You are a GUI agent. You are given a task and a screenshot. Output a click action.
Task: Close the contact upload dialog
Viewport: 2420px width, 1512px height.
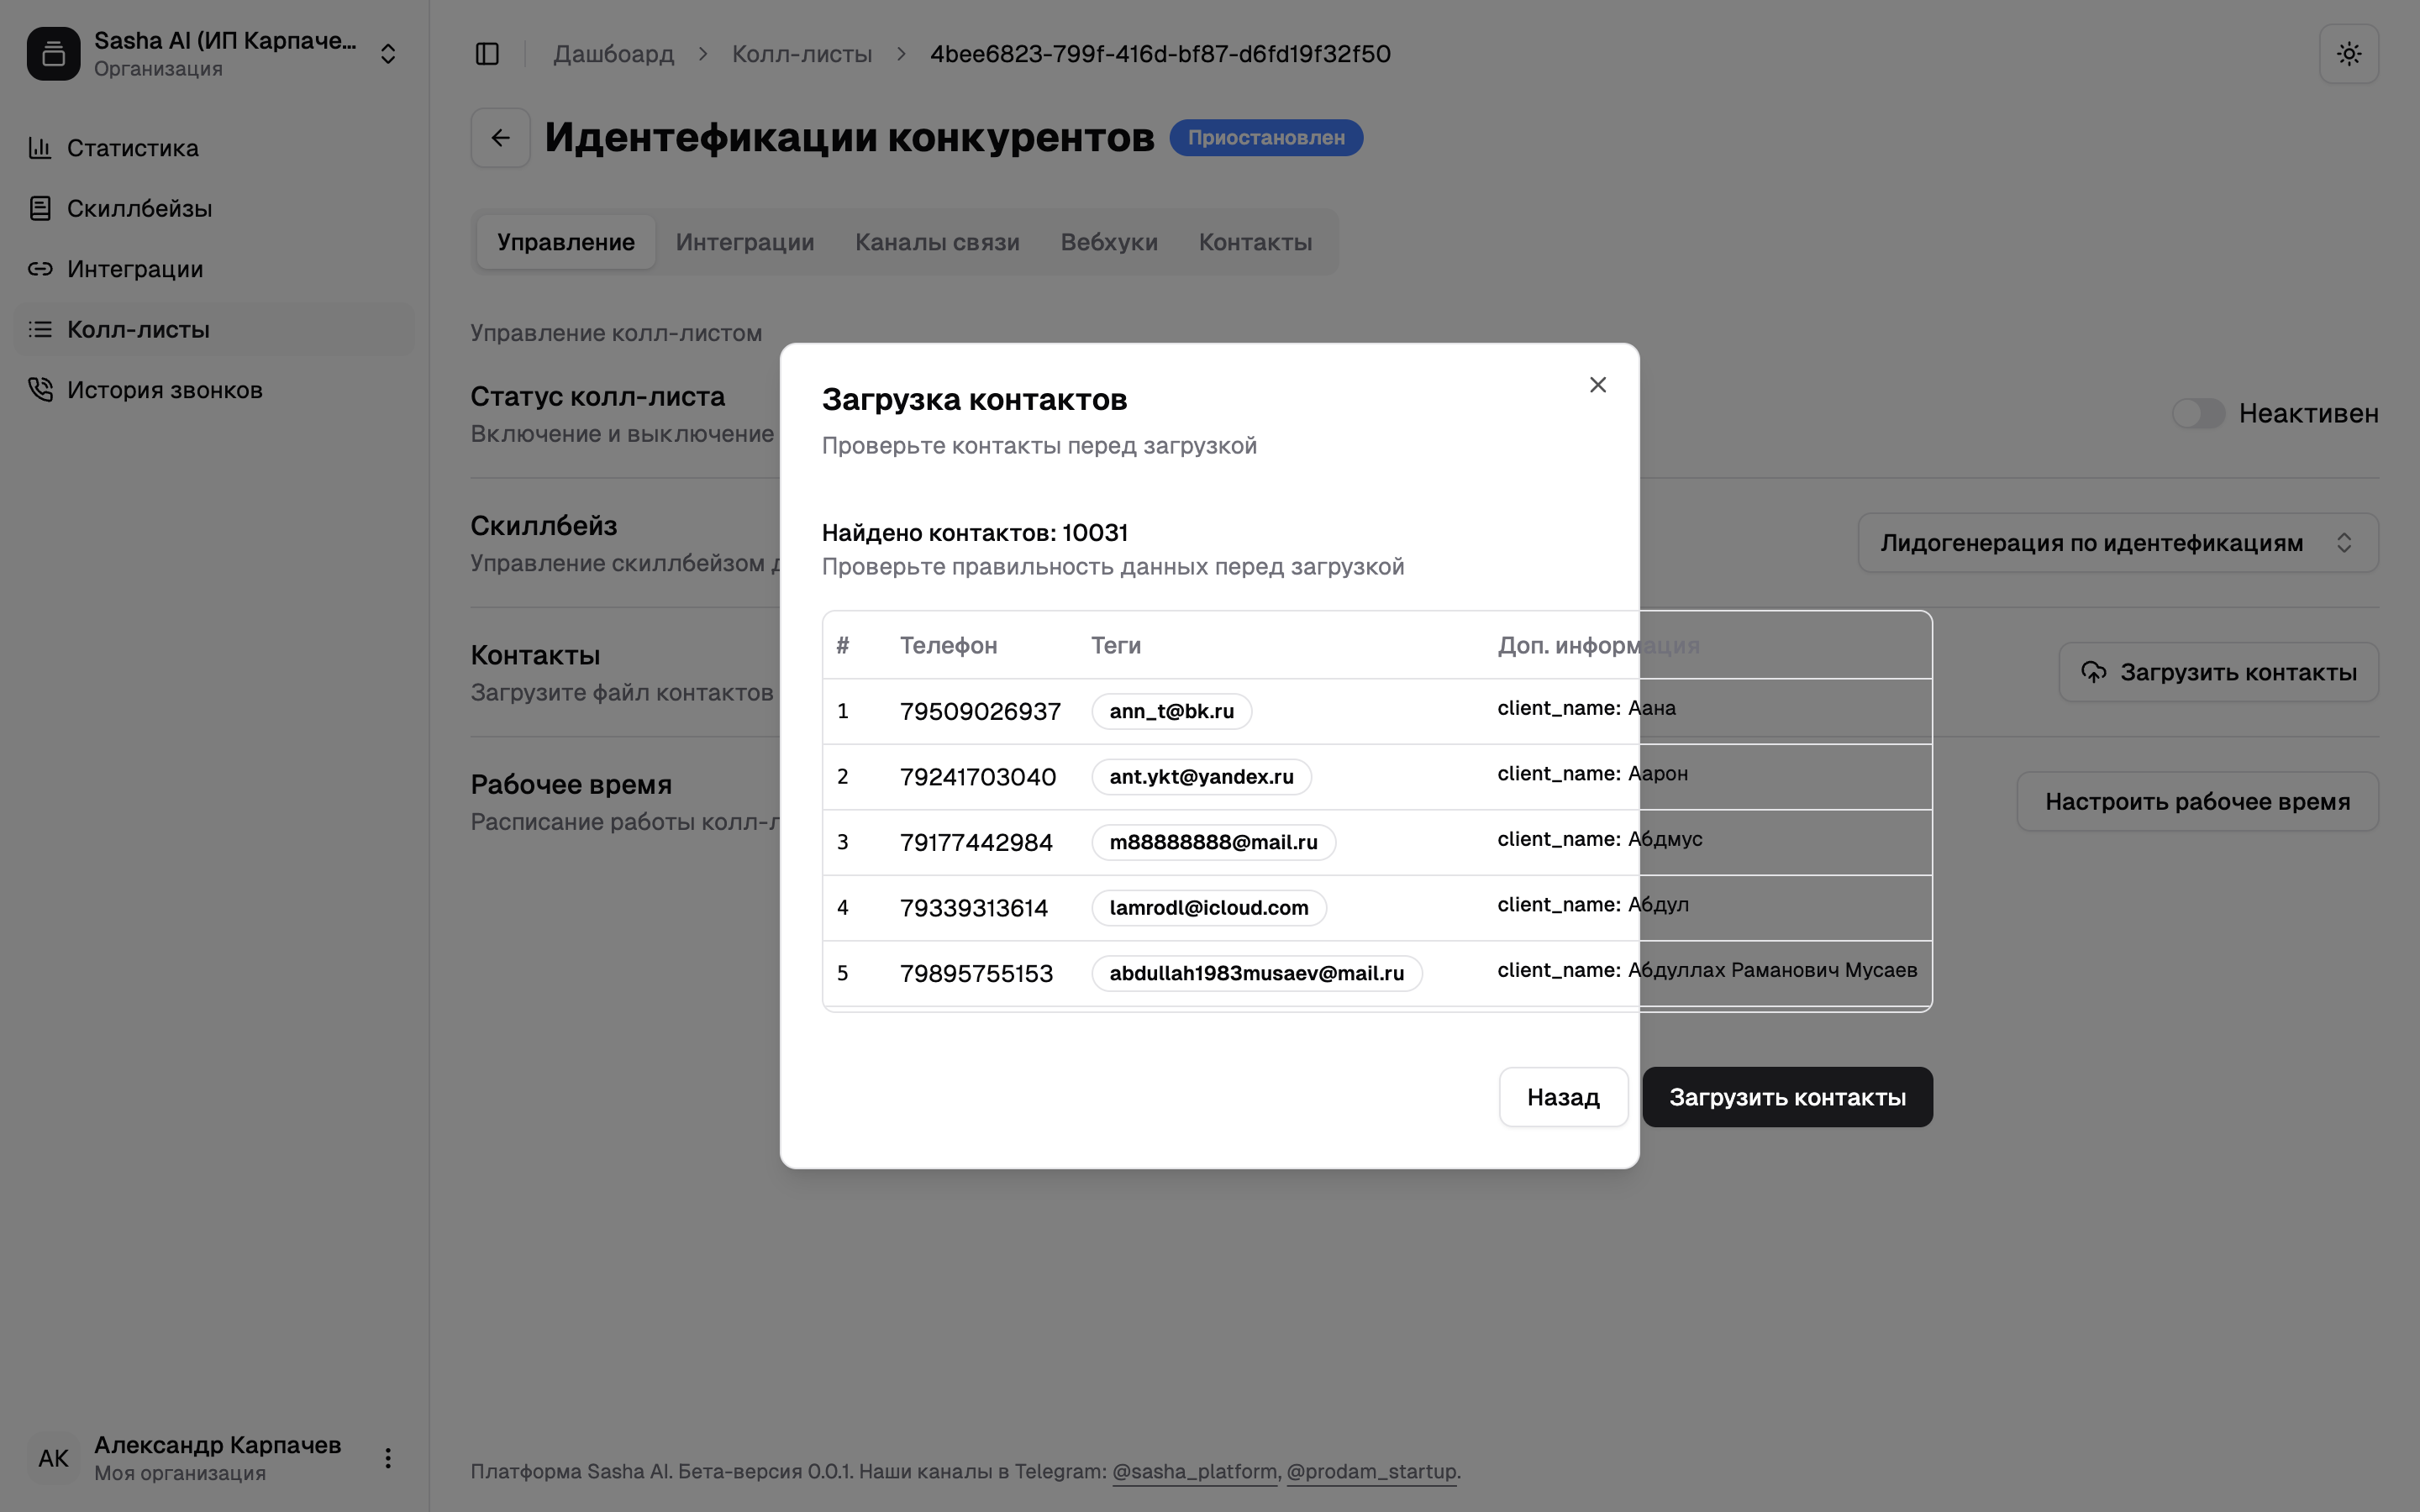pyautogui.click(x=1597, y=385)
